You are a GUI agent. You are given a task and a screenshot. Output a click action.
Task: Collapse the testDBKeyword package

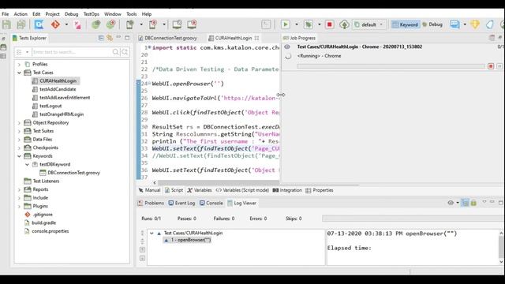pos(27,165)
